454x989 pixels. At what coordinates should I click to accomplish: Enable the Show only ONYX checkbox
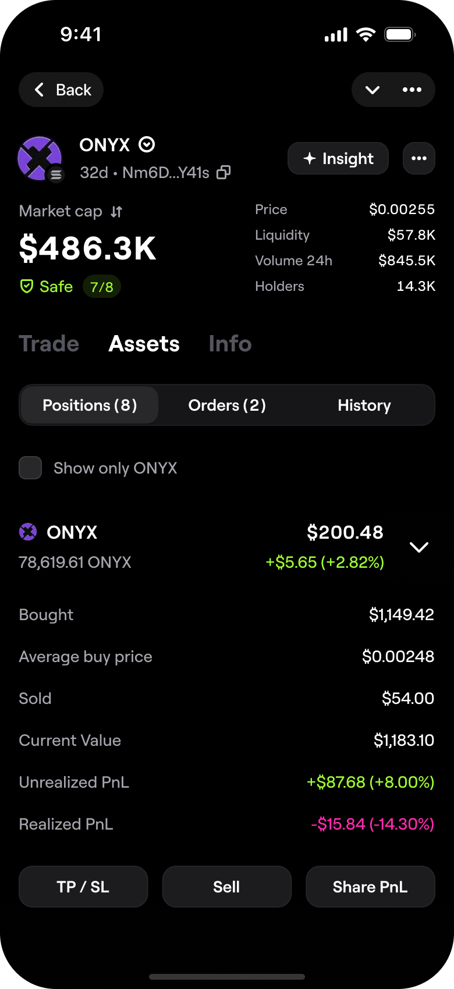pyautogui.click(x=30, y=468)
